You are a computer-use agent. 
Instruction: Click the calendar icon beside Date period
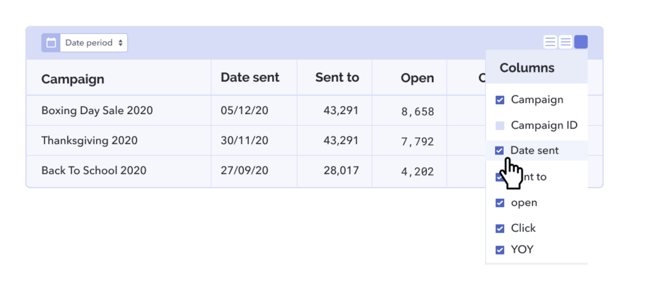(x=51, y=43)
